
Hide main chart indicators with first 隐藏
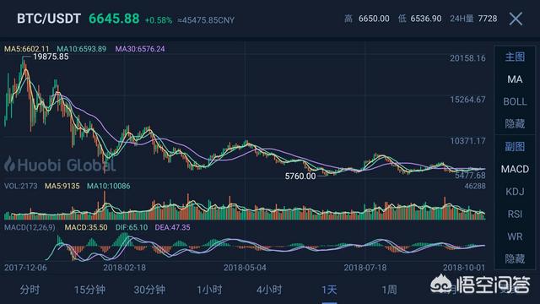[x=515, y=124]
